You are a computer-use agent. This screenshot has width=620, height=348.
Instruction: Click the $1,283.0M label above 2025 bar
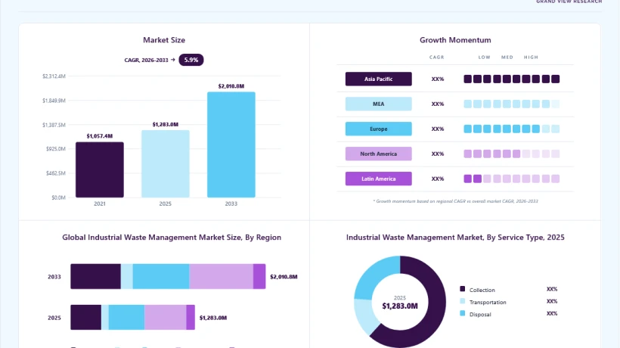tap(166, 125)
